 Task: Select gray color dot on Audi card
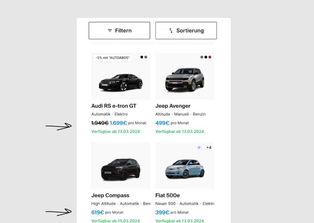(146, 57)
